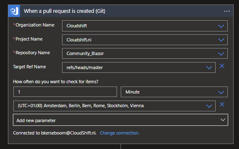
Task: Remove the Target Ref Name parameter
Action: (x=222, y=66)
